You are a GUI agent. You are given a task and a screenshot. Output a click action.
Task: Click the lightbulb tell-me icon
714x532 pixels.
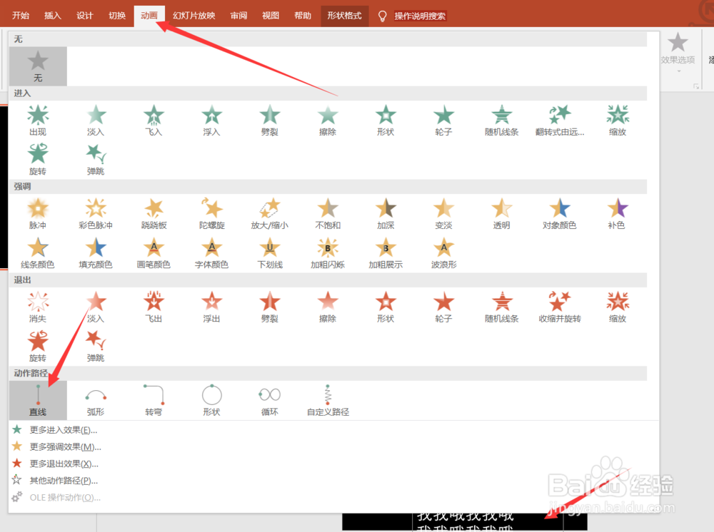(383, 16)
